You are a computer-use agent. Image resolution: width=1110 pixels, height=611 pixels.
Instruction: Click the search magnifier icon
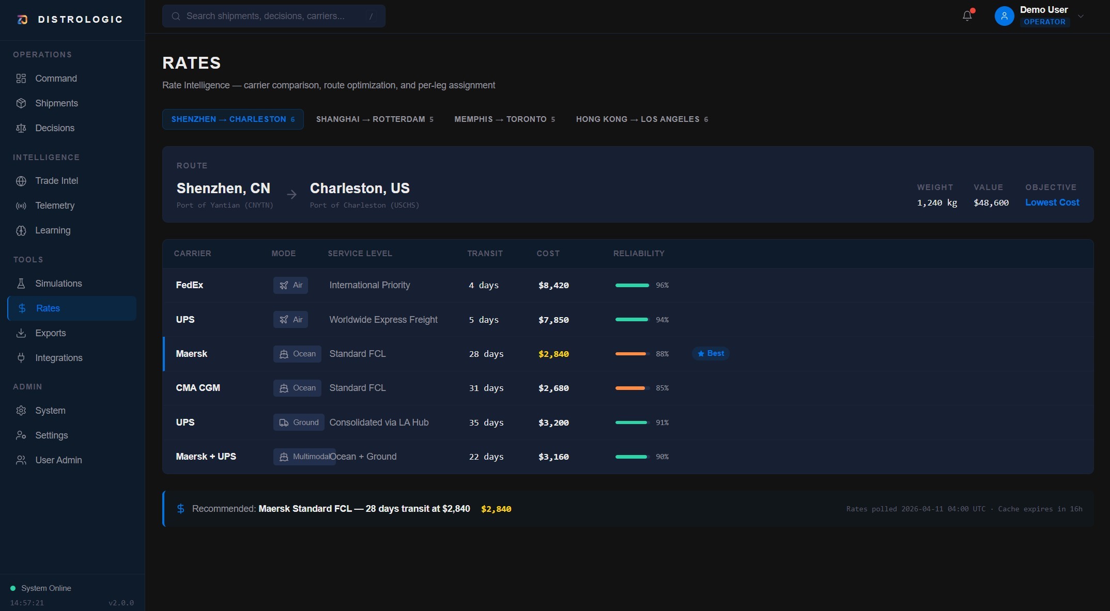tap(176, 16)
